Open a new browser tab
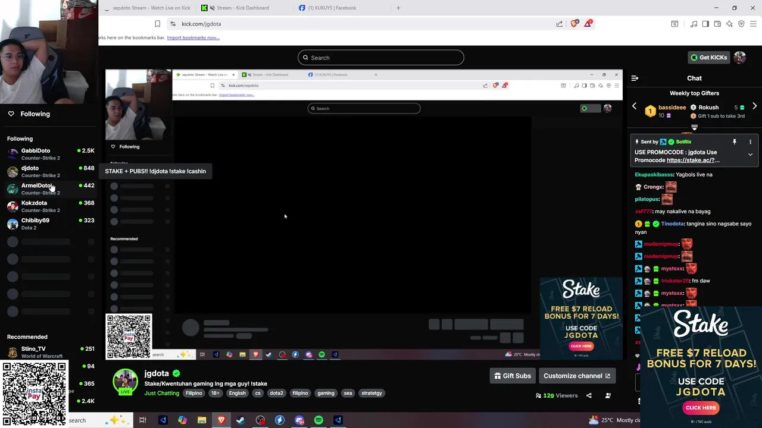The image size is (762, 428). pos(398,8)
